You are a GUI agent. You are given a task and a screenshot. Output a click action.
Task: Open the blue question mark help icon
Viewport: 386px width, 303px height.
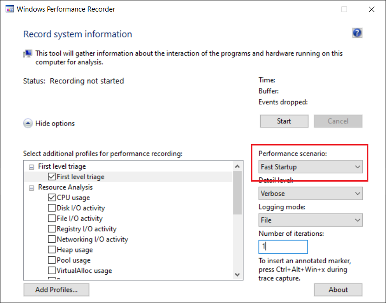pos(357,33)
